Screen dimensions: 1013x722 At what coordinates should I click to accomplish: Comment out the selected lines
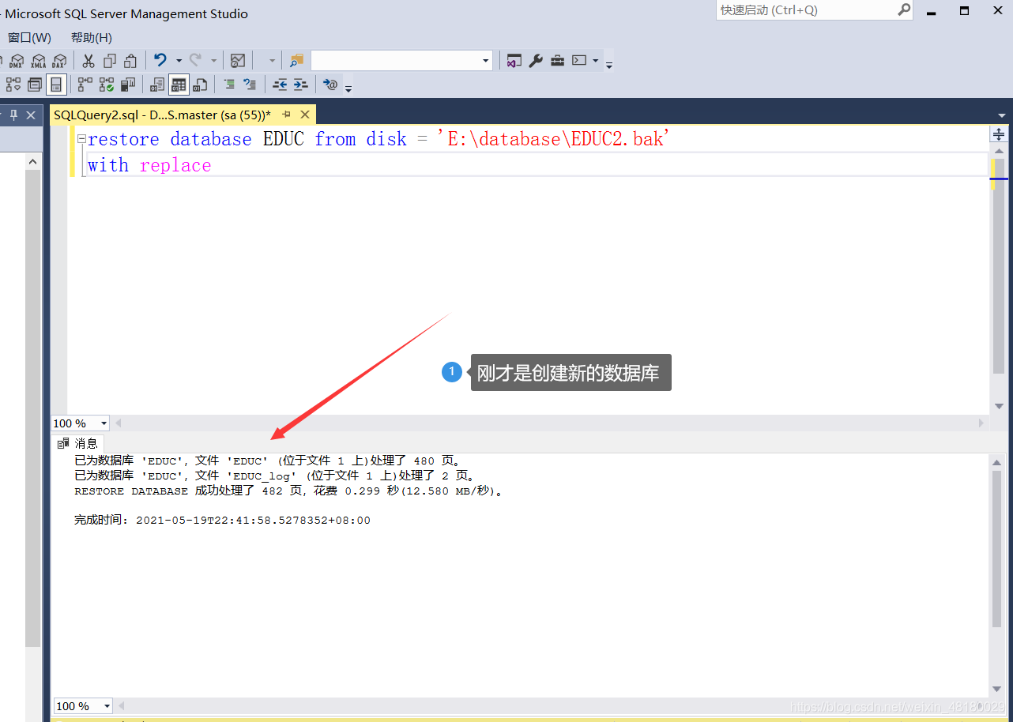click(x=229, y=84)
